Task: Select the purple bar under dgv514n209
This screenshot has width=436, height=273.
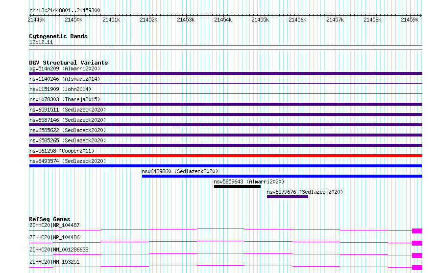Action: pos(225,73)
